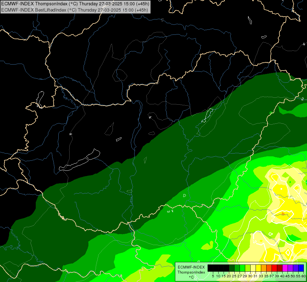The height and width of the screenshot is (282, 307).
Task: Click the legend tick label 15
Action: [x=224, y=276]
